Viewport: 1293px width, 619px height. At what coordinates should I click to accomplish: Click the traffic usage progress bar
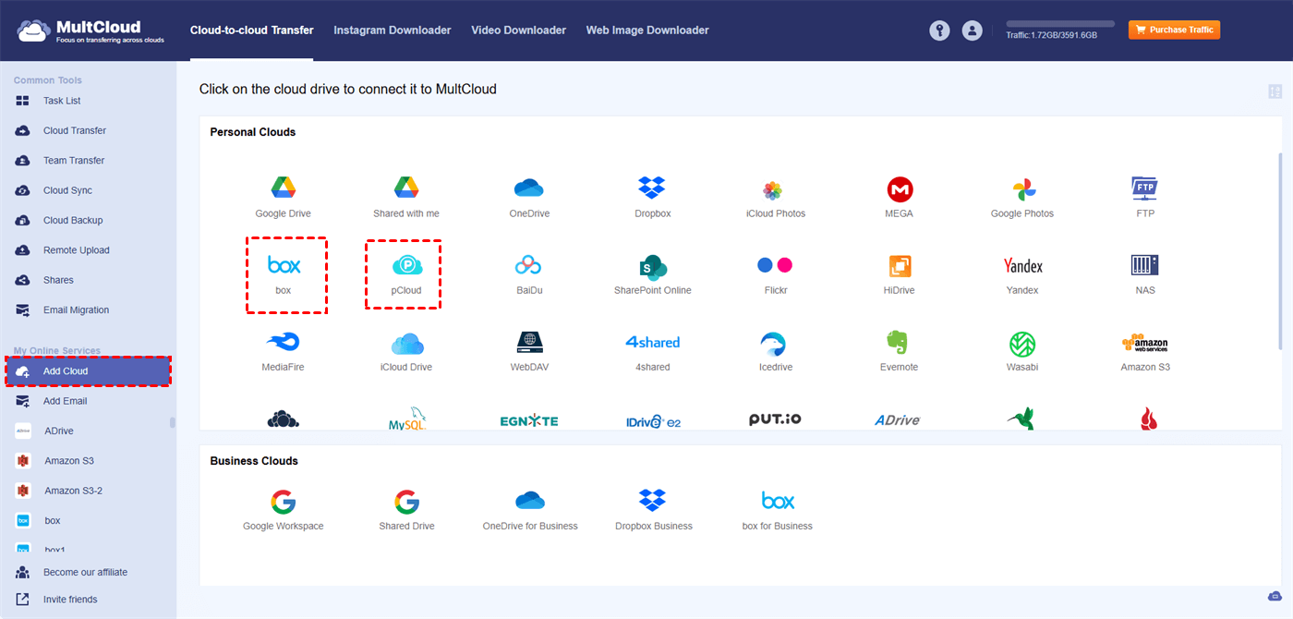1059,23
